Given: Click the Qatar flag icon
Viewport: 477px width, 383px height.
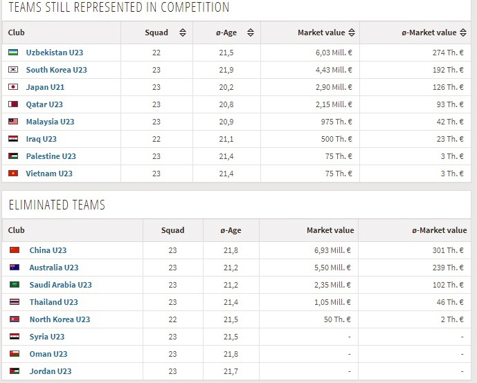Looking at the screenshot, I should click(12, 104).
